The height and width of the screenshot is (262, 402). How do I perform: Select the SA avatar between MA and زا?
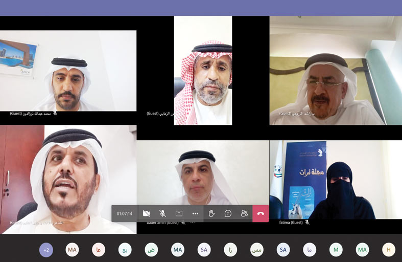pos(204,250)
